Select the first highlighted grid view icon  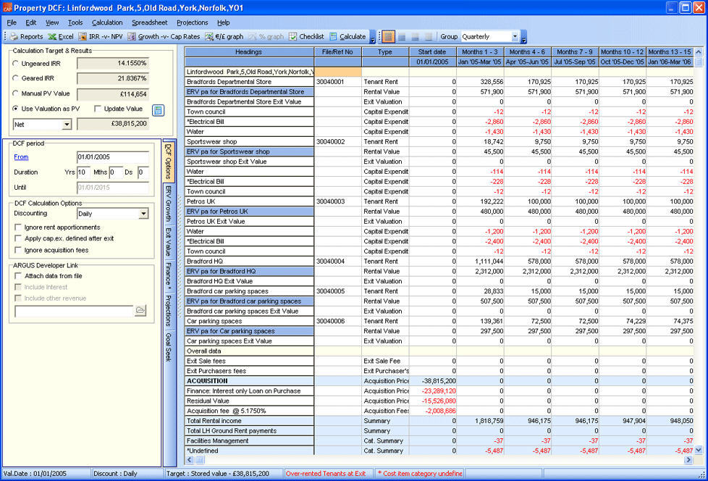pyautogui.click(x=388, y=37)
